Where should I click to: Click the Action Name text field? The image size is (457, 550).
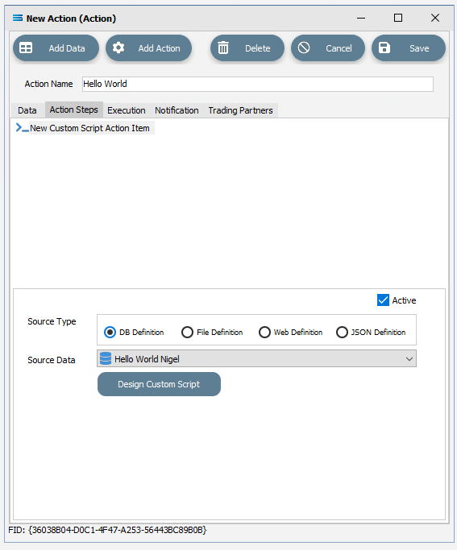click(258, 85)
